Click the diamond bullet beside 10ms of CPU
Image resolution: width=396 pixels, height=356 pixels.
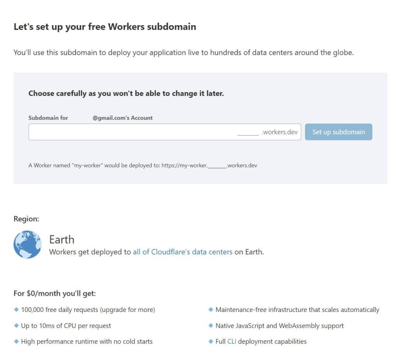coord(16,325)
